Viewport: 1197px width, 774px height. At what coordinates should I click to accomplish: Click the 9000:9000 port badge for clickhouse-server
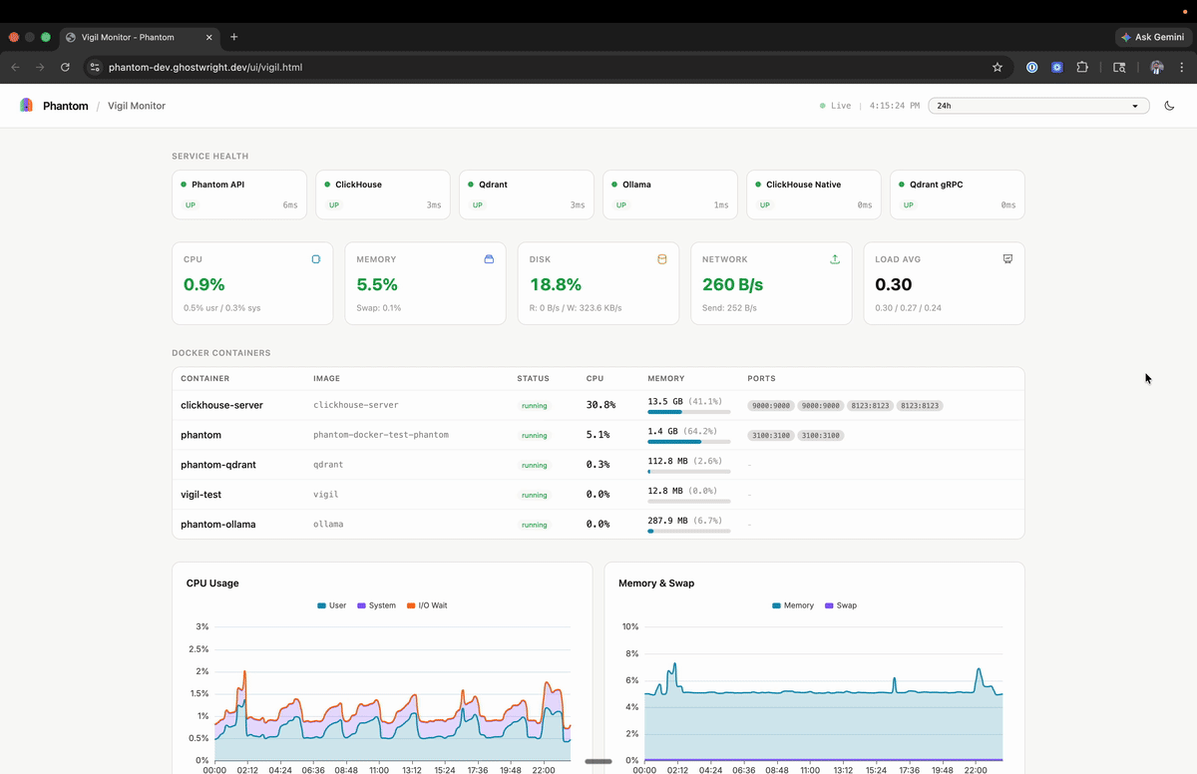coord(769,406)
